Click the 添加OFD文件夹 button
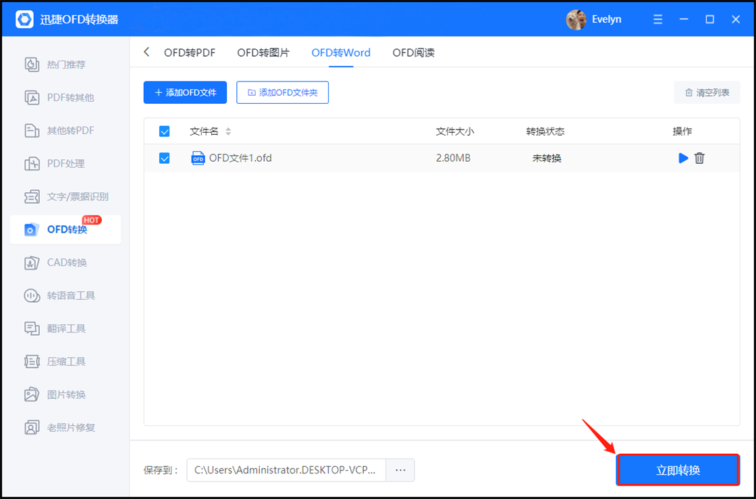This screenshot has height=499, width=756. 283,92
